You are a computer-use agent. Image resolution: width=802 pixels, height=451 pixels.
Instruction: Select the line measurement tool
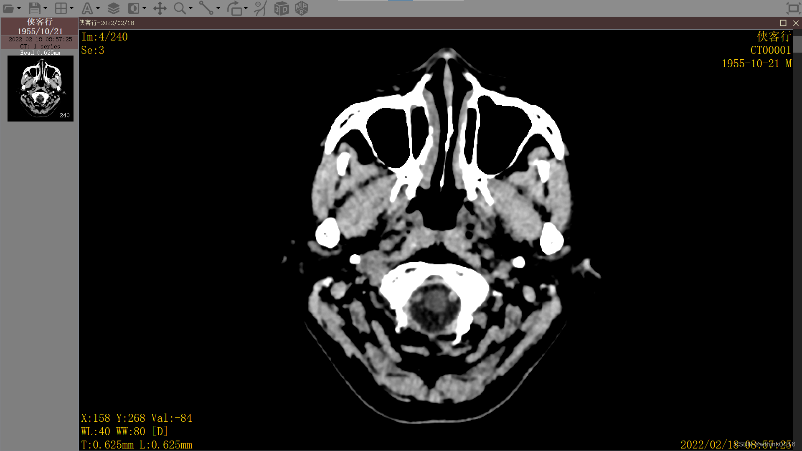coord(206,8)
